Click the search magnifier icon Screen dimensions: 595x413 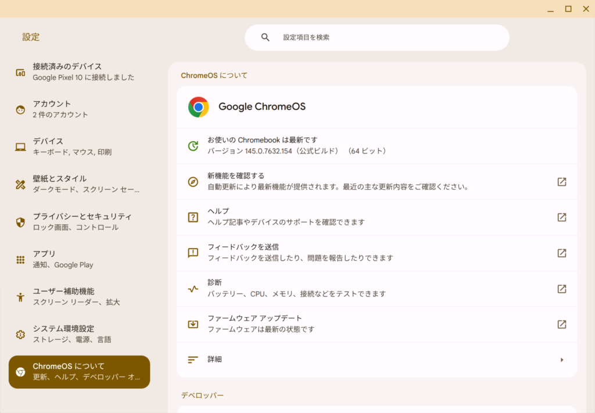(x=266, y=37)
